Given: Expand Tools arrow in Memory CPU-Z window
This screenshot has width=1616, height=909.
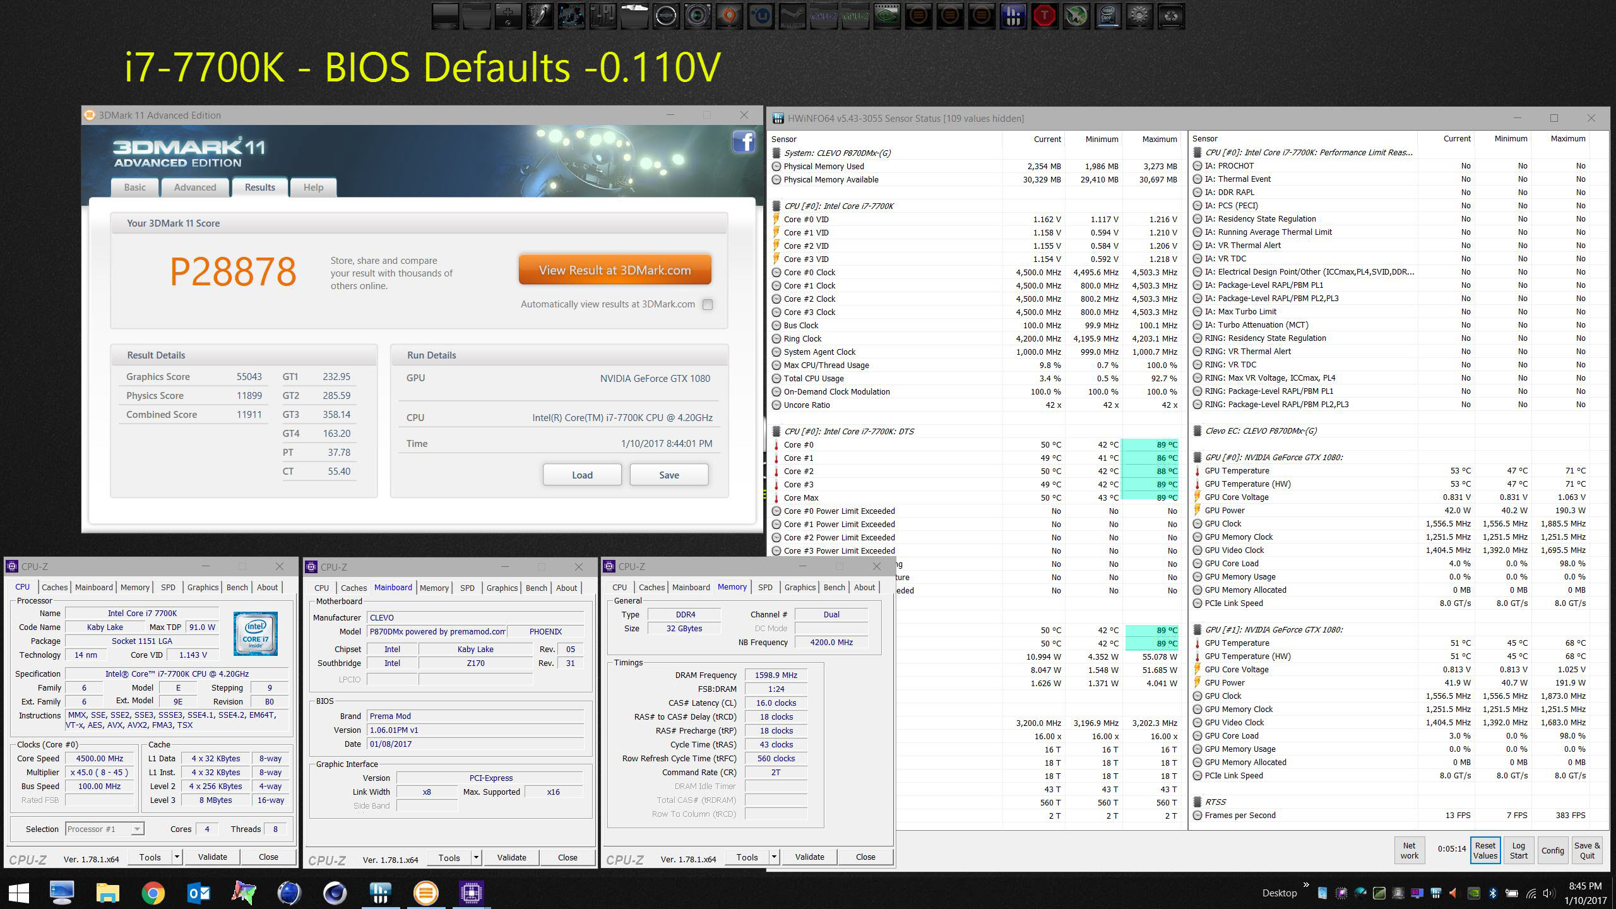Looking at the screenshot, I should click(774, 857).
